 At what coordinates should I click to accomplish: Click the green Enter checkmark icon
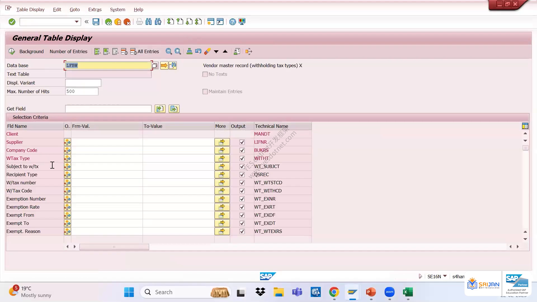(12, 22)
